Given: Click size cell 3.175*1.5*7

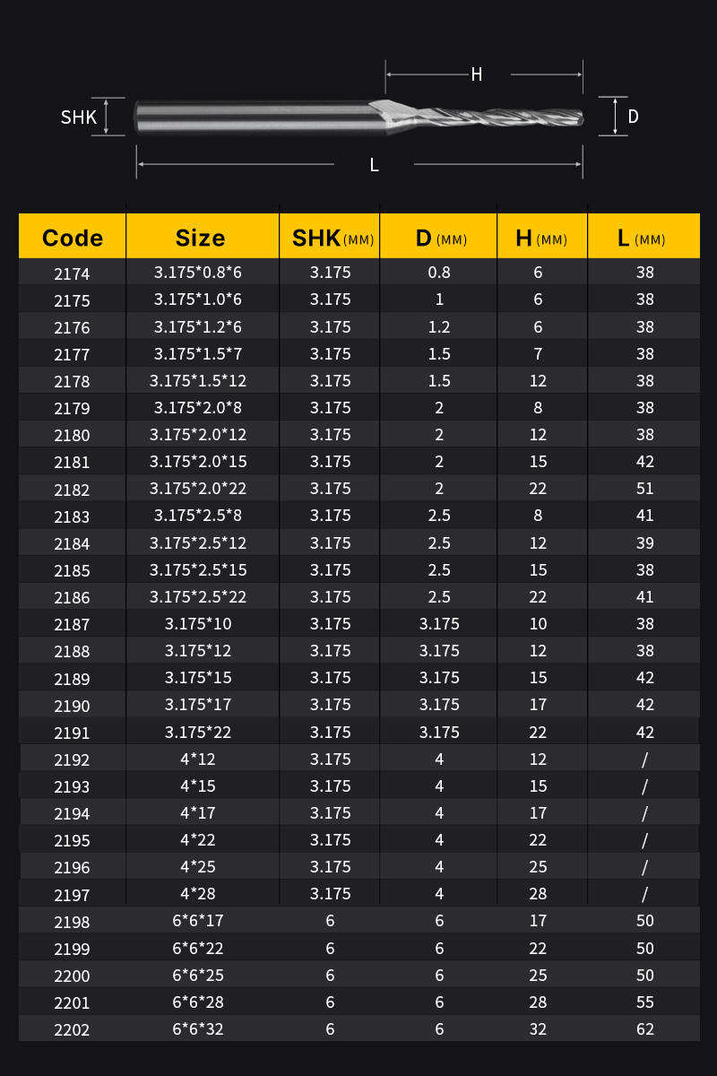Looking at the screenshot, I should tap(198, 352).
